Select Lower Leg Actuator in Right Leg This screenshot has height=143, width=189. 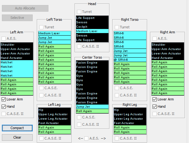click(x=130, y=119)
